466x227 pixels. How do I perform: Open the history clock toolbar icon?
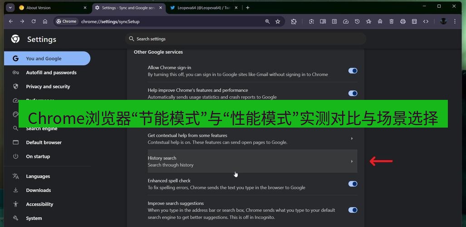pyautogui.click(x=357, y=21)
